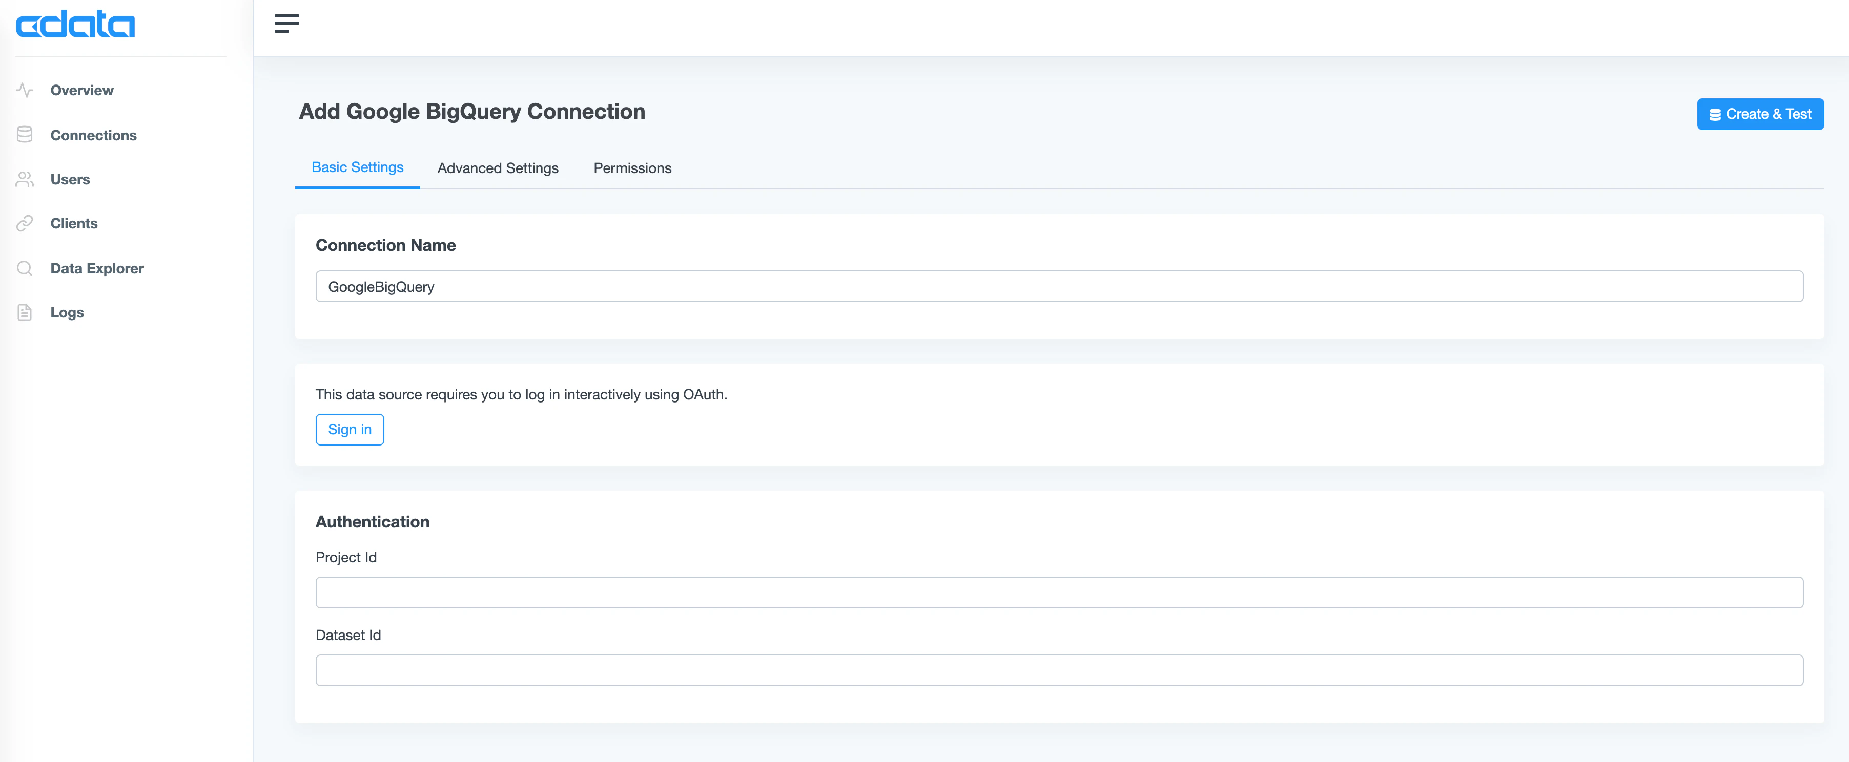
Task: Click the Data Explorer magnifier icon
Action: [25, 268]
